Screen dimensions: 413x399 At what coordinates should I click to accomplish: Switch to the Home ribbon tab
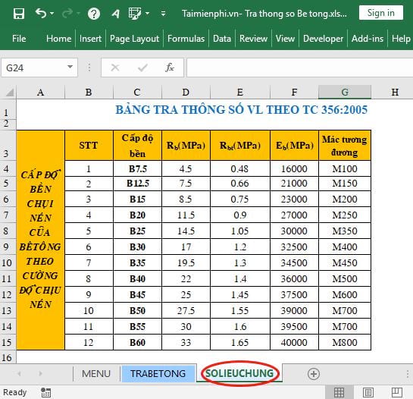(59, 39)
